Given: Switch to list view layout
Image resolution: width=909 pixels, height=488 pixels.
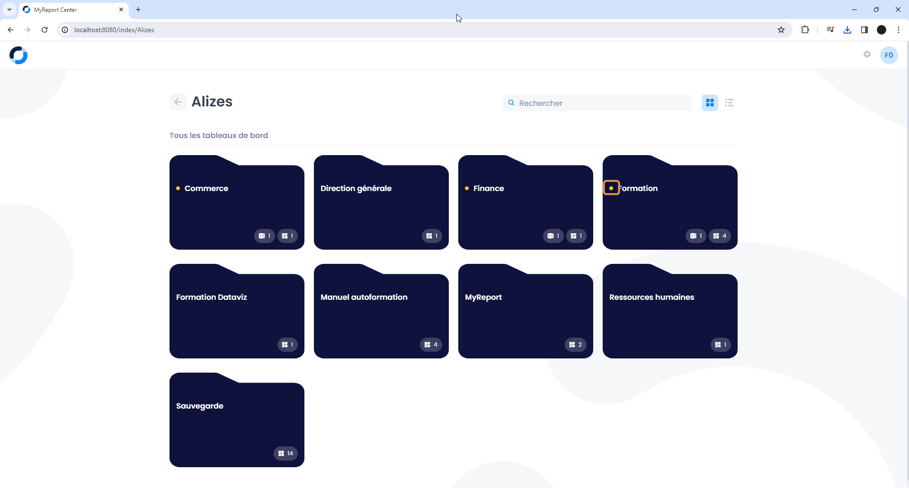Looking at the screenshot, I should [729, 103].
